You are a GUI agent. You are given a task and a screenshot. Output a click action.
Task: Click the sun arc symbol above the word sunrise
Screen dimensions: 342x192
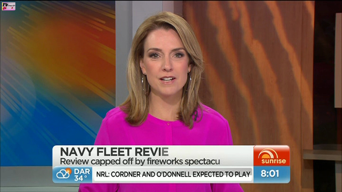coord(268,153)
